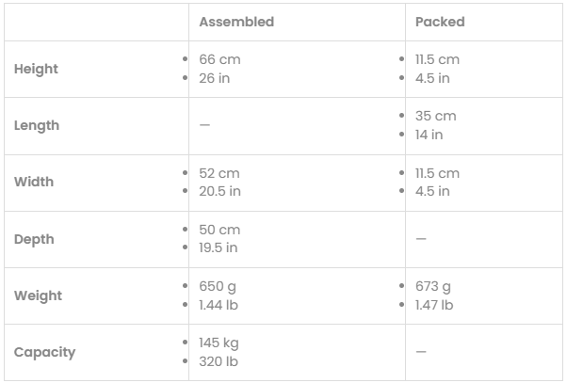Click the Packed column header
Viewport: 567px width, 383px height.
(x=440, y=22)
